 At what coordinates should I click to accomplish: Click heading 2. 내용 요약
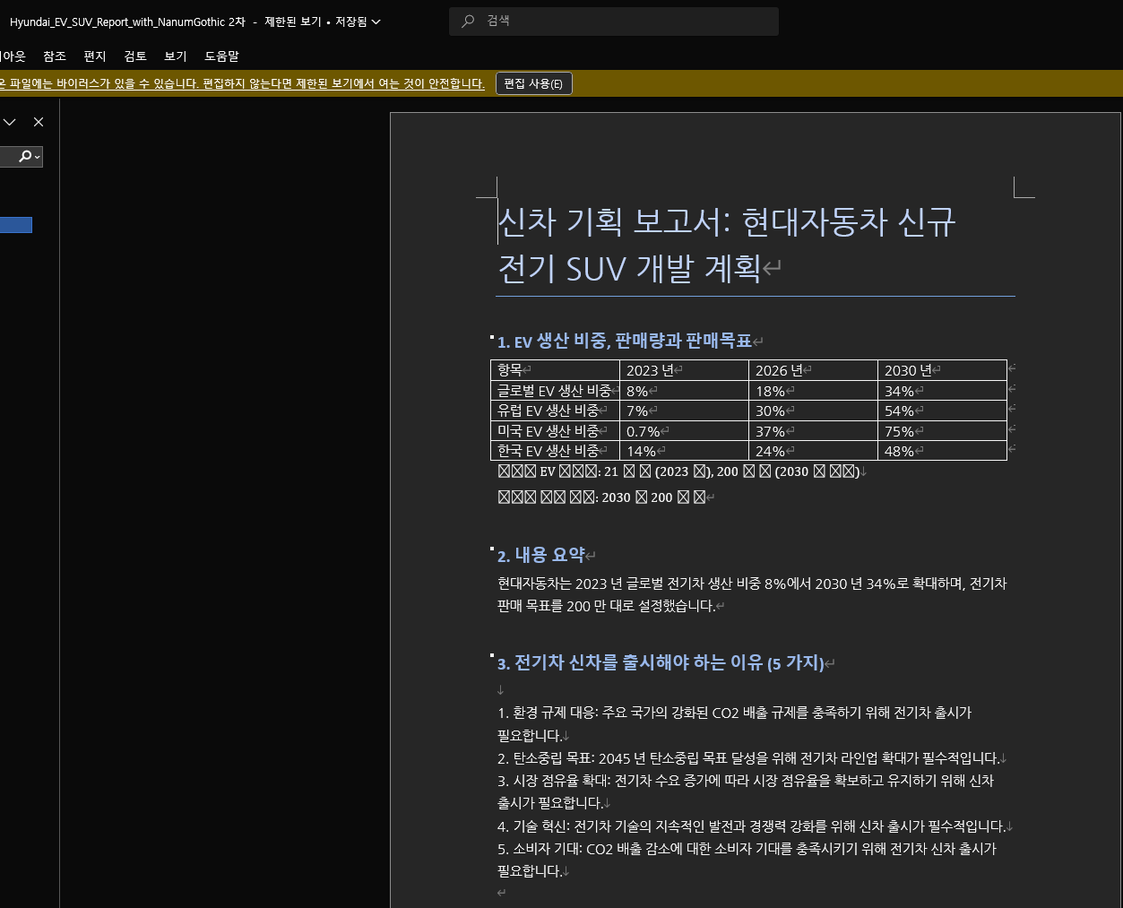tap(541, 556)
